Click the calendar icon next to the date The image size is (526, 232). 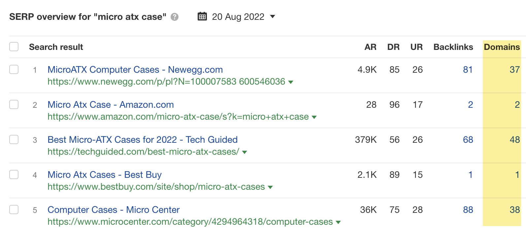click(203, 16)
